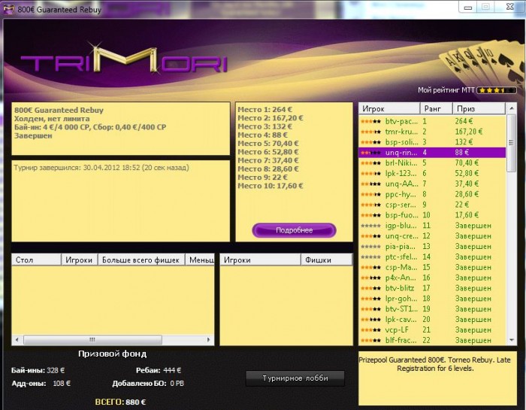Select player lpk-123... ranked 6
526x410 pixels.
point(432,173)
